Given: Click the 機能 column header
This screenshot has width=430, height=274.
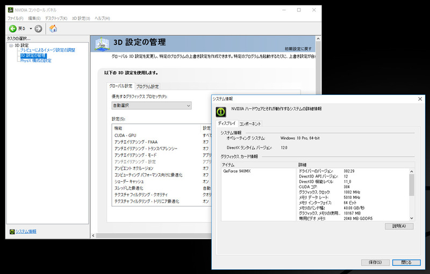Looking at the screenshot, I should [156, 128].
